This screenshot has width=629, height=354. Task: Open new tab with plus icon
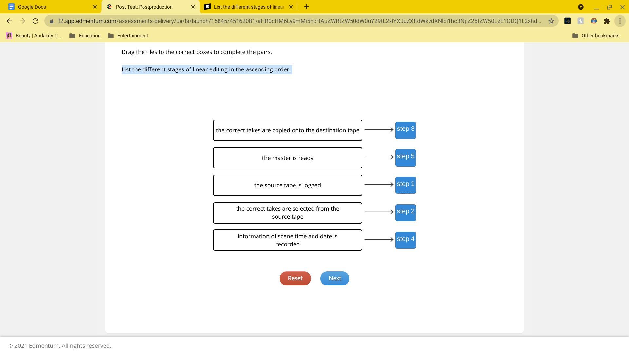[x=306, y=7]
